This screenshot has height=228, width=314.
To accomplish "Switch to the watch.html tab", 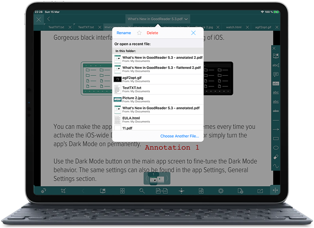I will click(234, 27).
